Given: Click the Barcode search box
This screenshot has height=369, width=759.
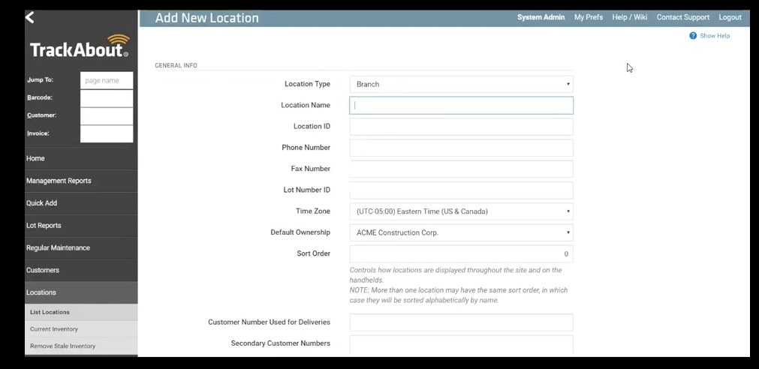Looking at the screenshot, I should click(107, 98).
